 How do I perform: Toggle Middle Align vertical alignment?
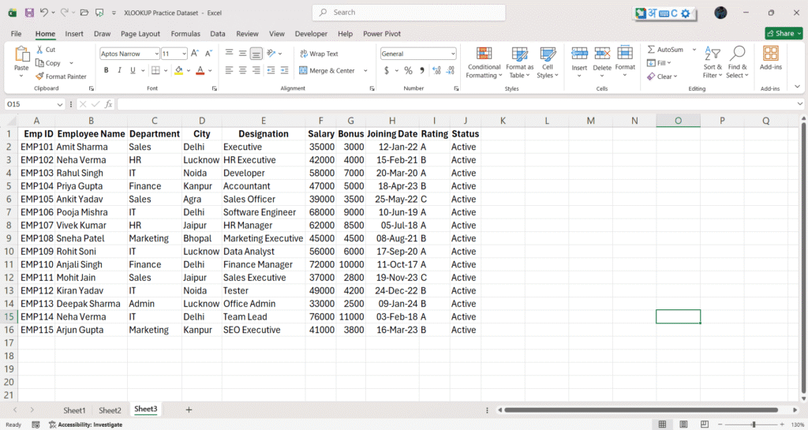pyautogui.click(x=243, y=53)
